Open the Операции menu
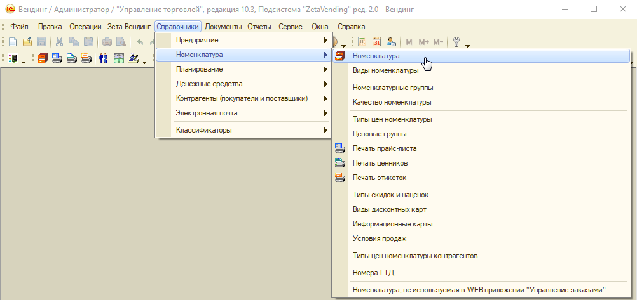 (x=85, y=27)
